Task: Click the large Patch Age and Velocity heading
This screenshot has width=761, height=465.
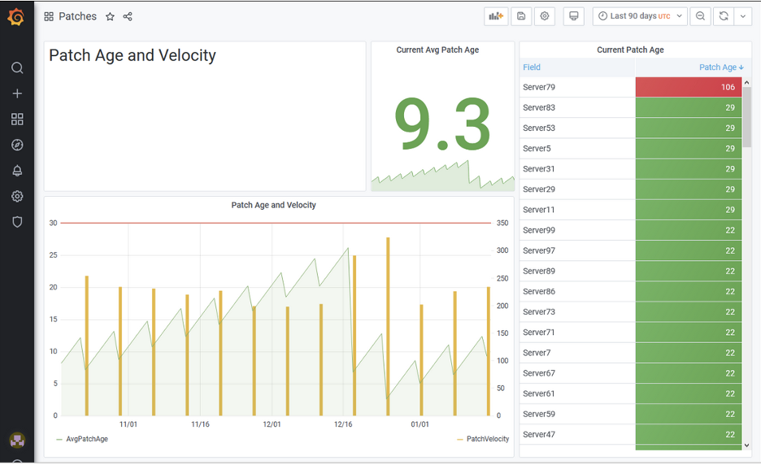Action: (x=133, y=55)
